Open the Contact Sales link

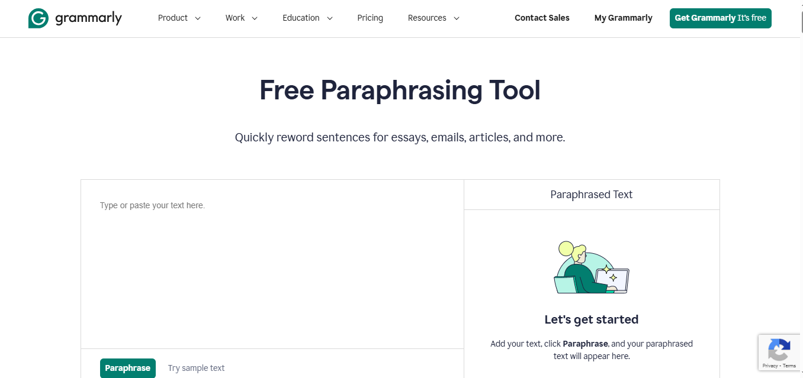point(542,18)
